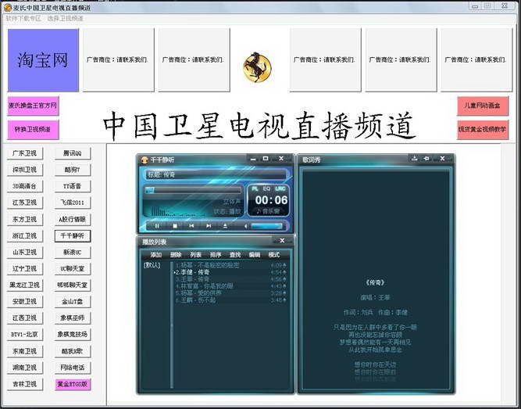Open the 查找 menu in the playlist

coord(235,255)
